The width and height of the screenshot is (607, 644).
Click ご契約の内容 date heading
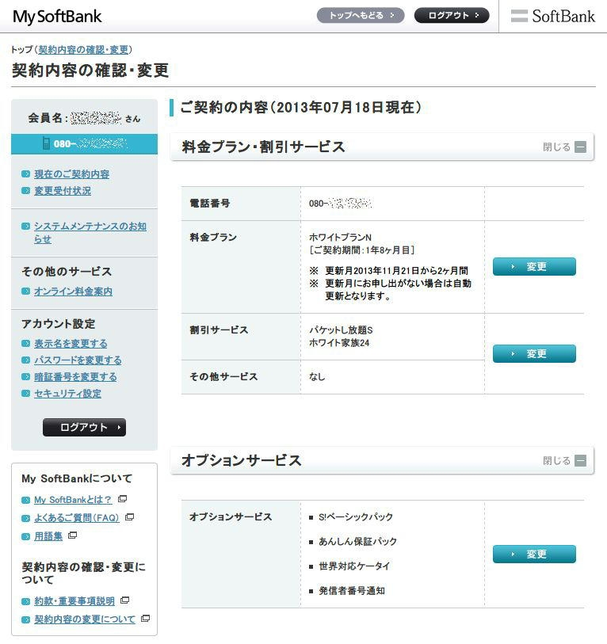tap(301, 107)
